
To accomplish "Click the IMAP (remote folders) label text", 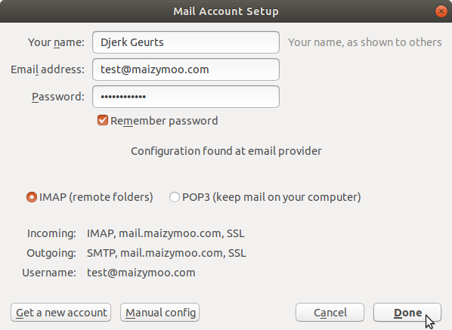I will pos(96,197).
